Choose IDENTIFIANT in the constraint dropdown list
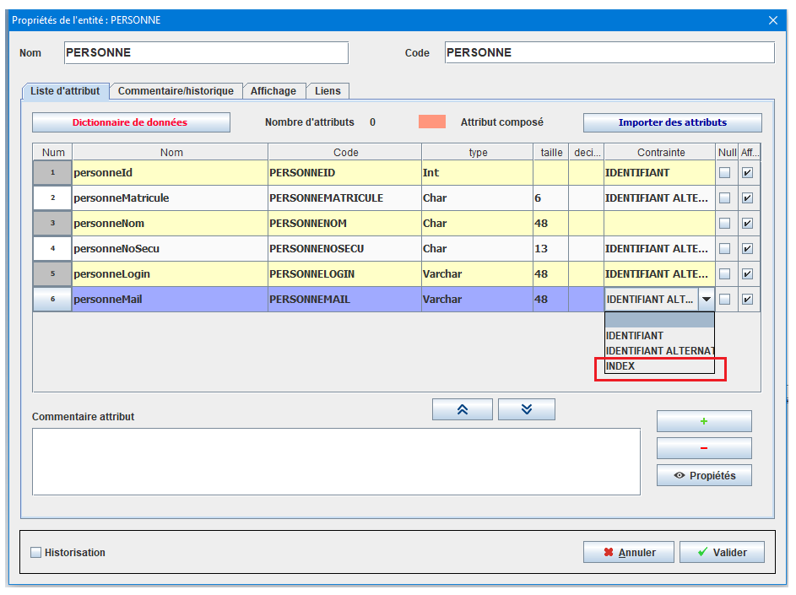Screen dimensions: 796x595 pos(659,336)
